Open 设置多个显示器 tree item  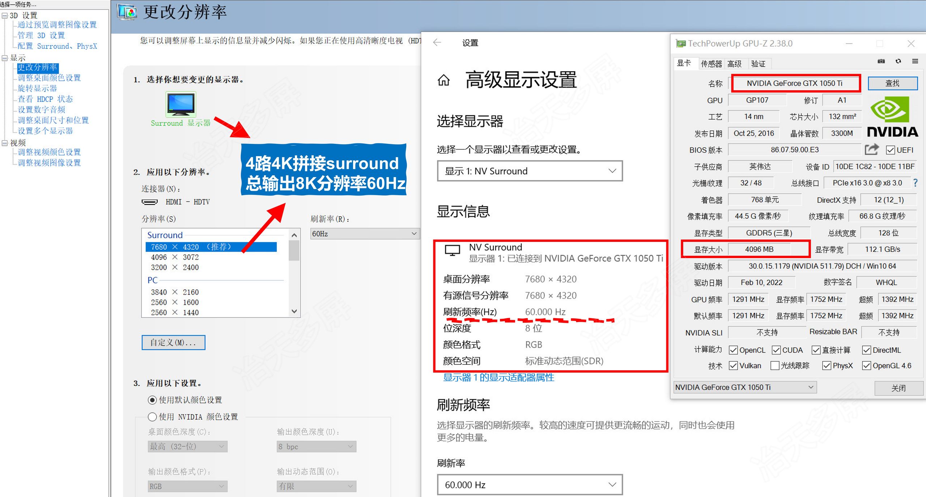tap(45, 131)
